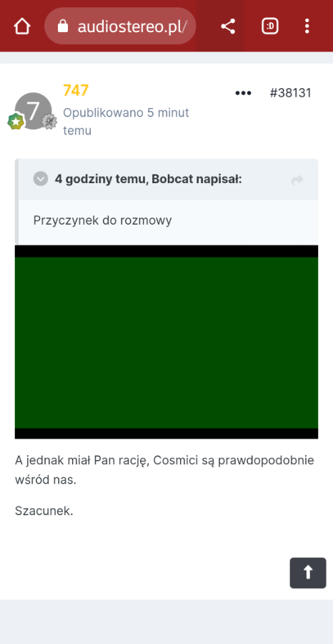Click the 'Przyczynek do rozmowy' quoted text

[102, 220]
